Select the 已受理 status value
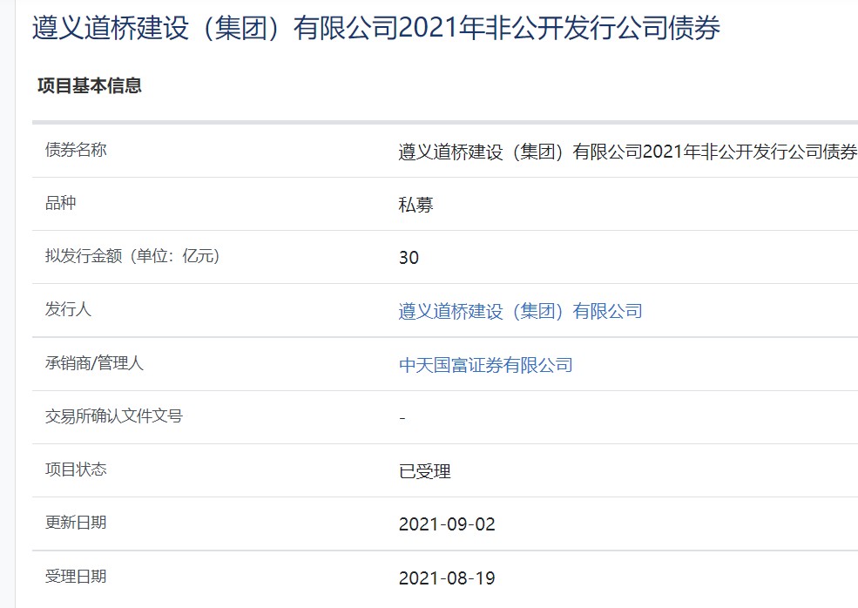 pos(424,471)
